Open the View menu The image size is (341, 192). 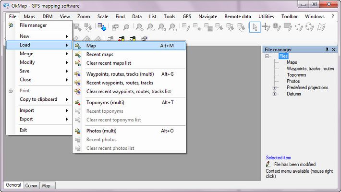[x=65, y=16]
